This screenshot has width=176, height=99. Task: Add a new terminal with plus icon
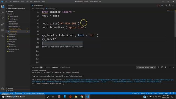pyautogui.click(x=158, y=67)
